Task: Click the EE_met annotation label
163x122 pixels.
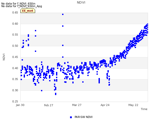Action: pos(28,11)
